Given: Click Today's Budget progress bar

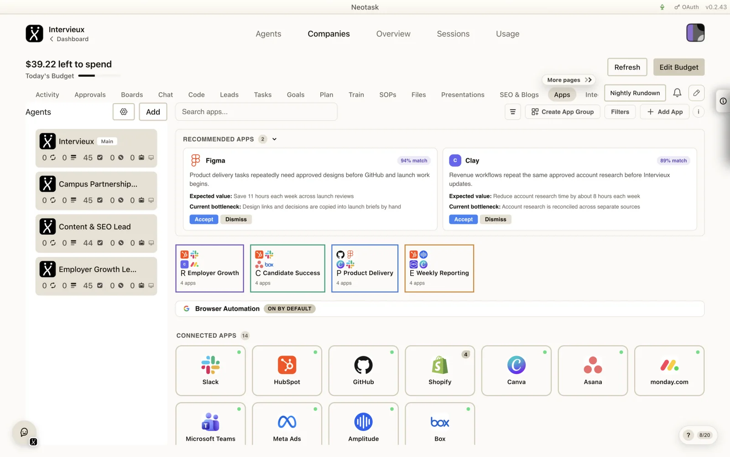Looking at the screenshot, I should 99,76.
